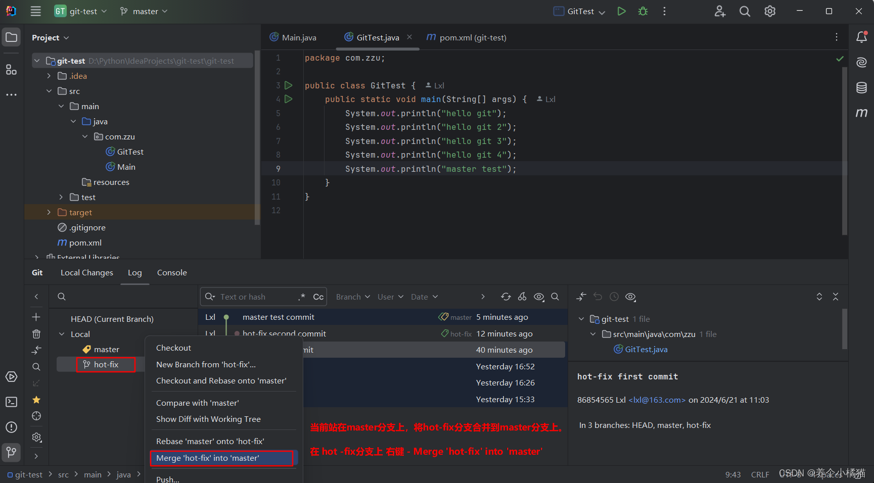Select master test commit row
874x483 pixels.
(x=383, y=317)
